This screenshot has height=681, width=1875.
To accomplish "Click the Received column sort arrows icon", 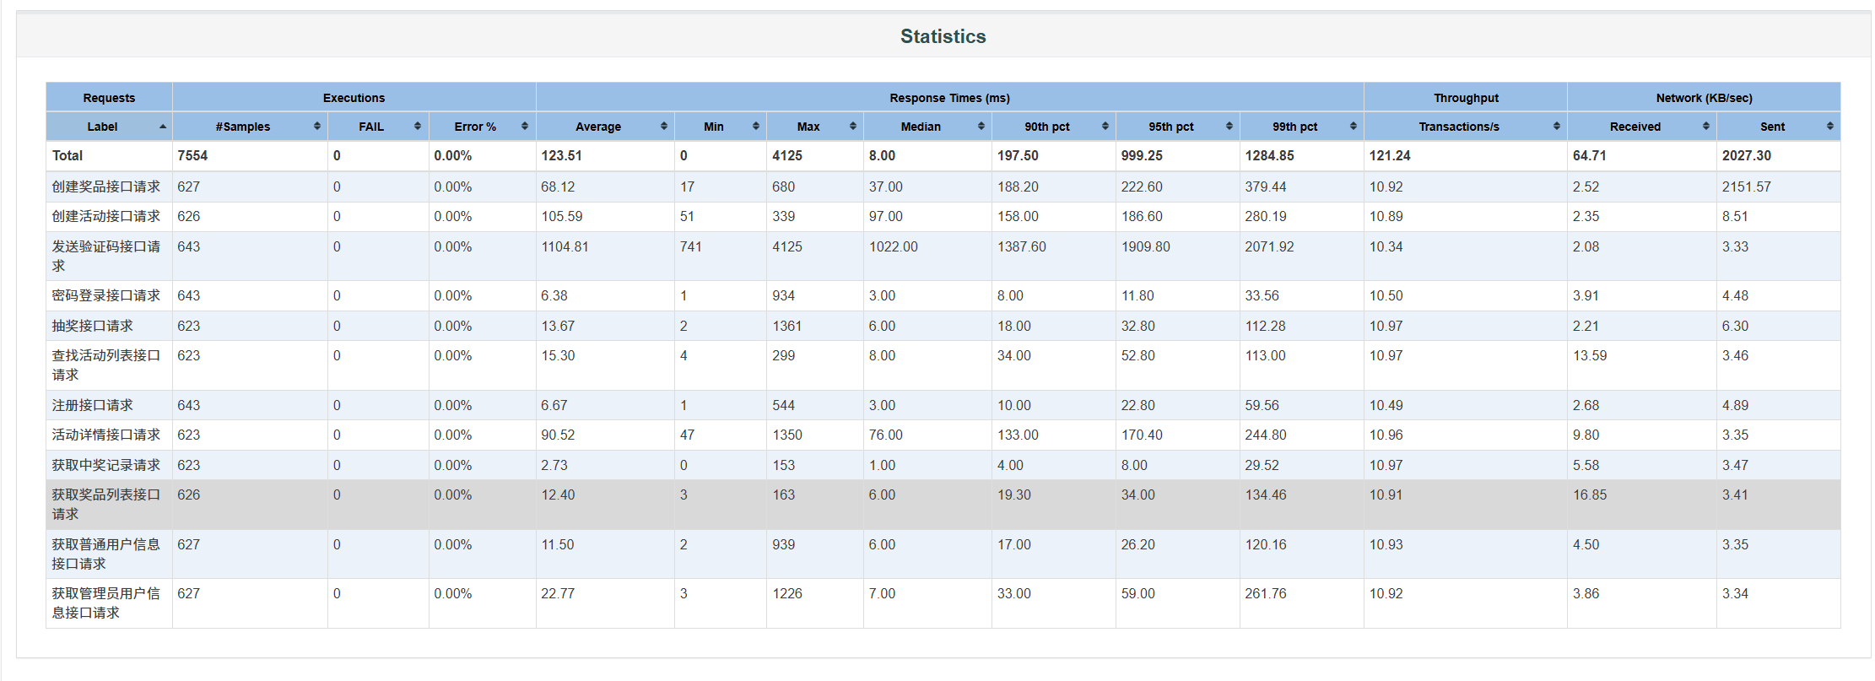I will point(1706,127).
